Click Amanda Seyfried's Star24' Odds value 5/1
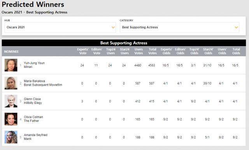The width and height of the screenshot is (249, 150). (207, 137)
